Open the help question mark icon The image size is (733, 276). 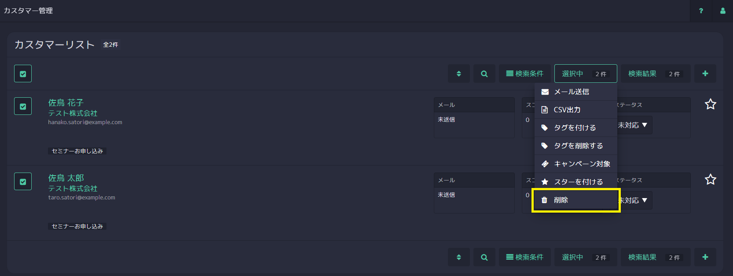click(701, 11)
